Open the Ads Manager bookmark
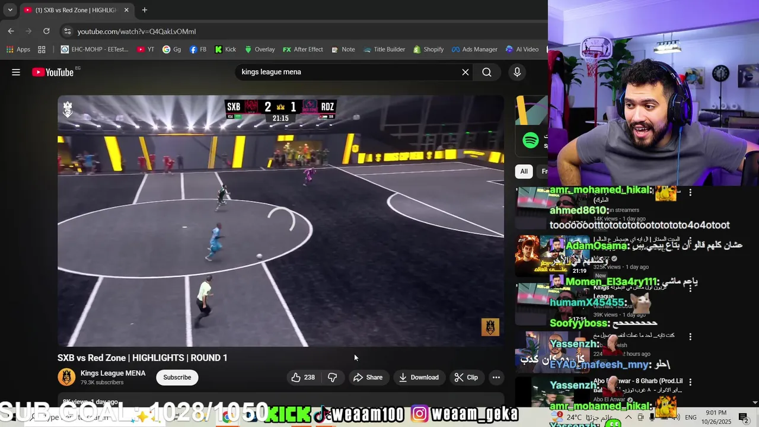This screenshot has height=427, width=759. [x=474, y=50]
